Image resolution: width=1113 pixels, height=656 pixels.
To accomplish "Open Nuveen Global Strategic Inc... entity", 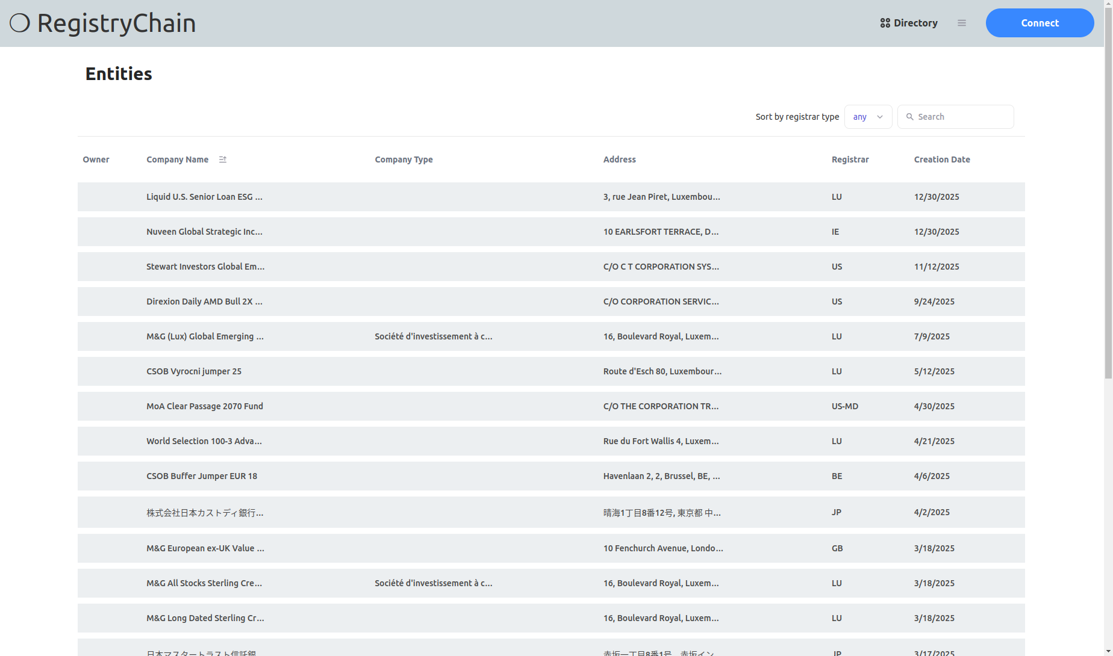I will point(551,232).
